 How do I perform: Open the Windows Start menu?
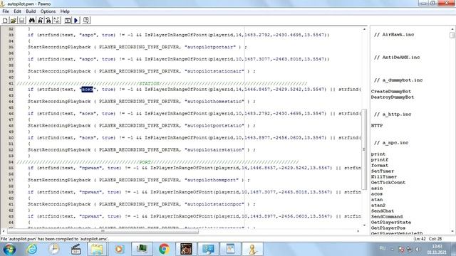(9, 250)
